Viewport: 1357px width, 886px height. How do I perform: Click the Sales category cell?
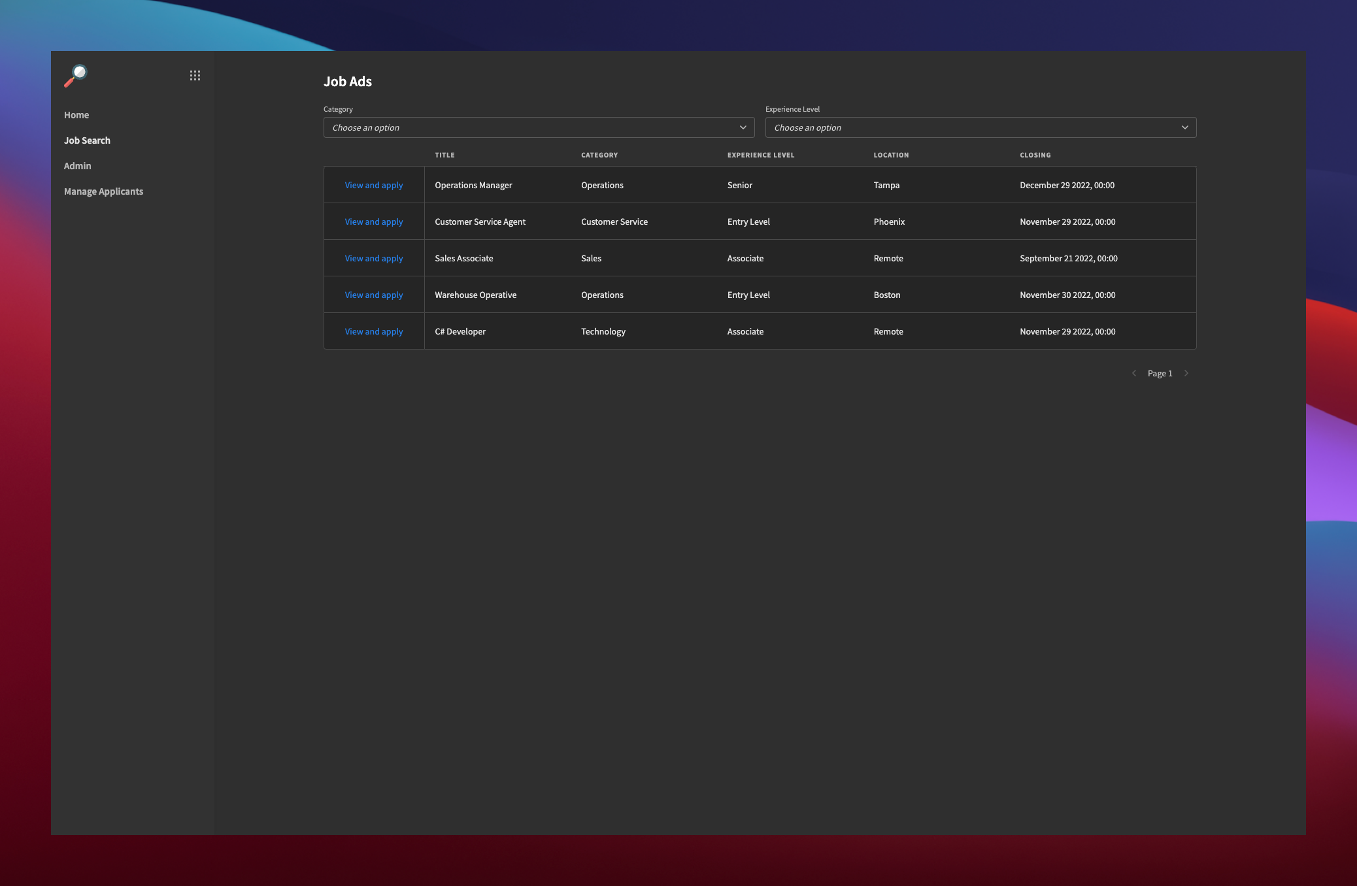[591, 258]
